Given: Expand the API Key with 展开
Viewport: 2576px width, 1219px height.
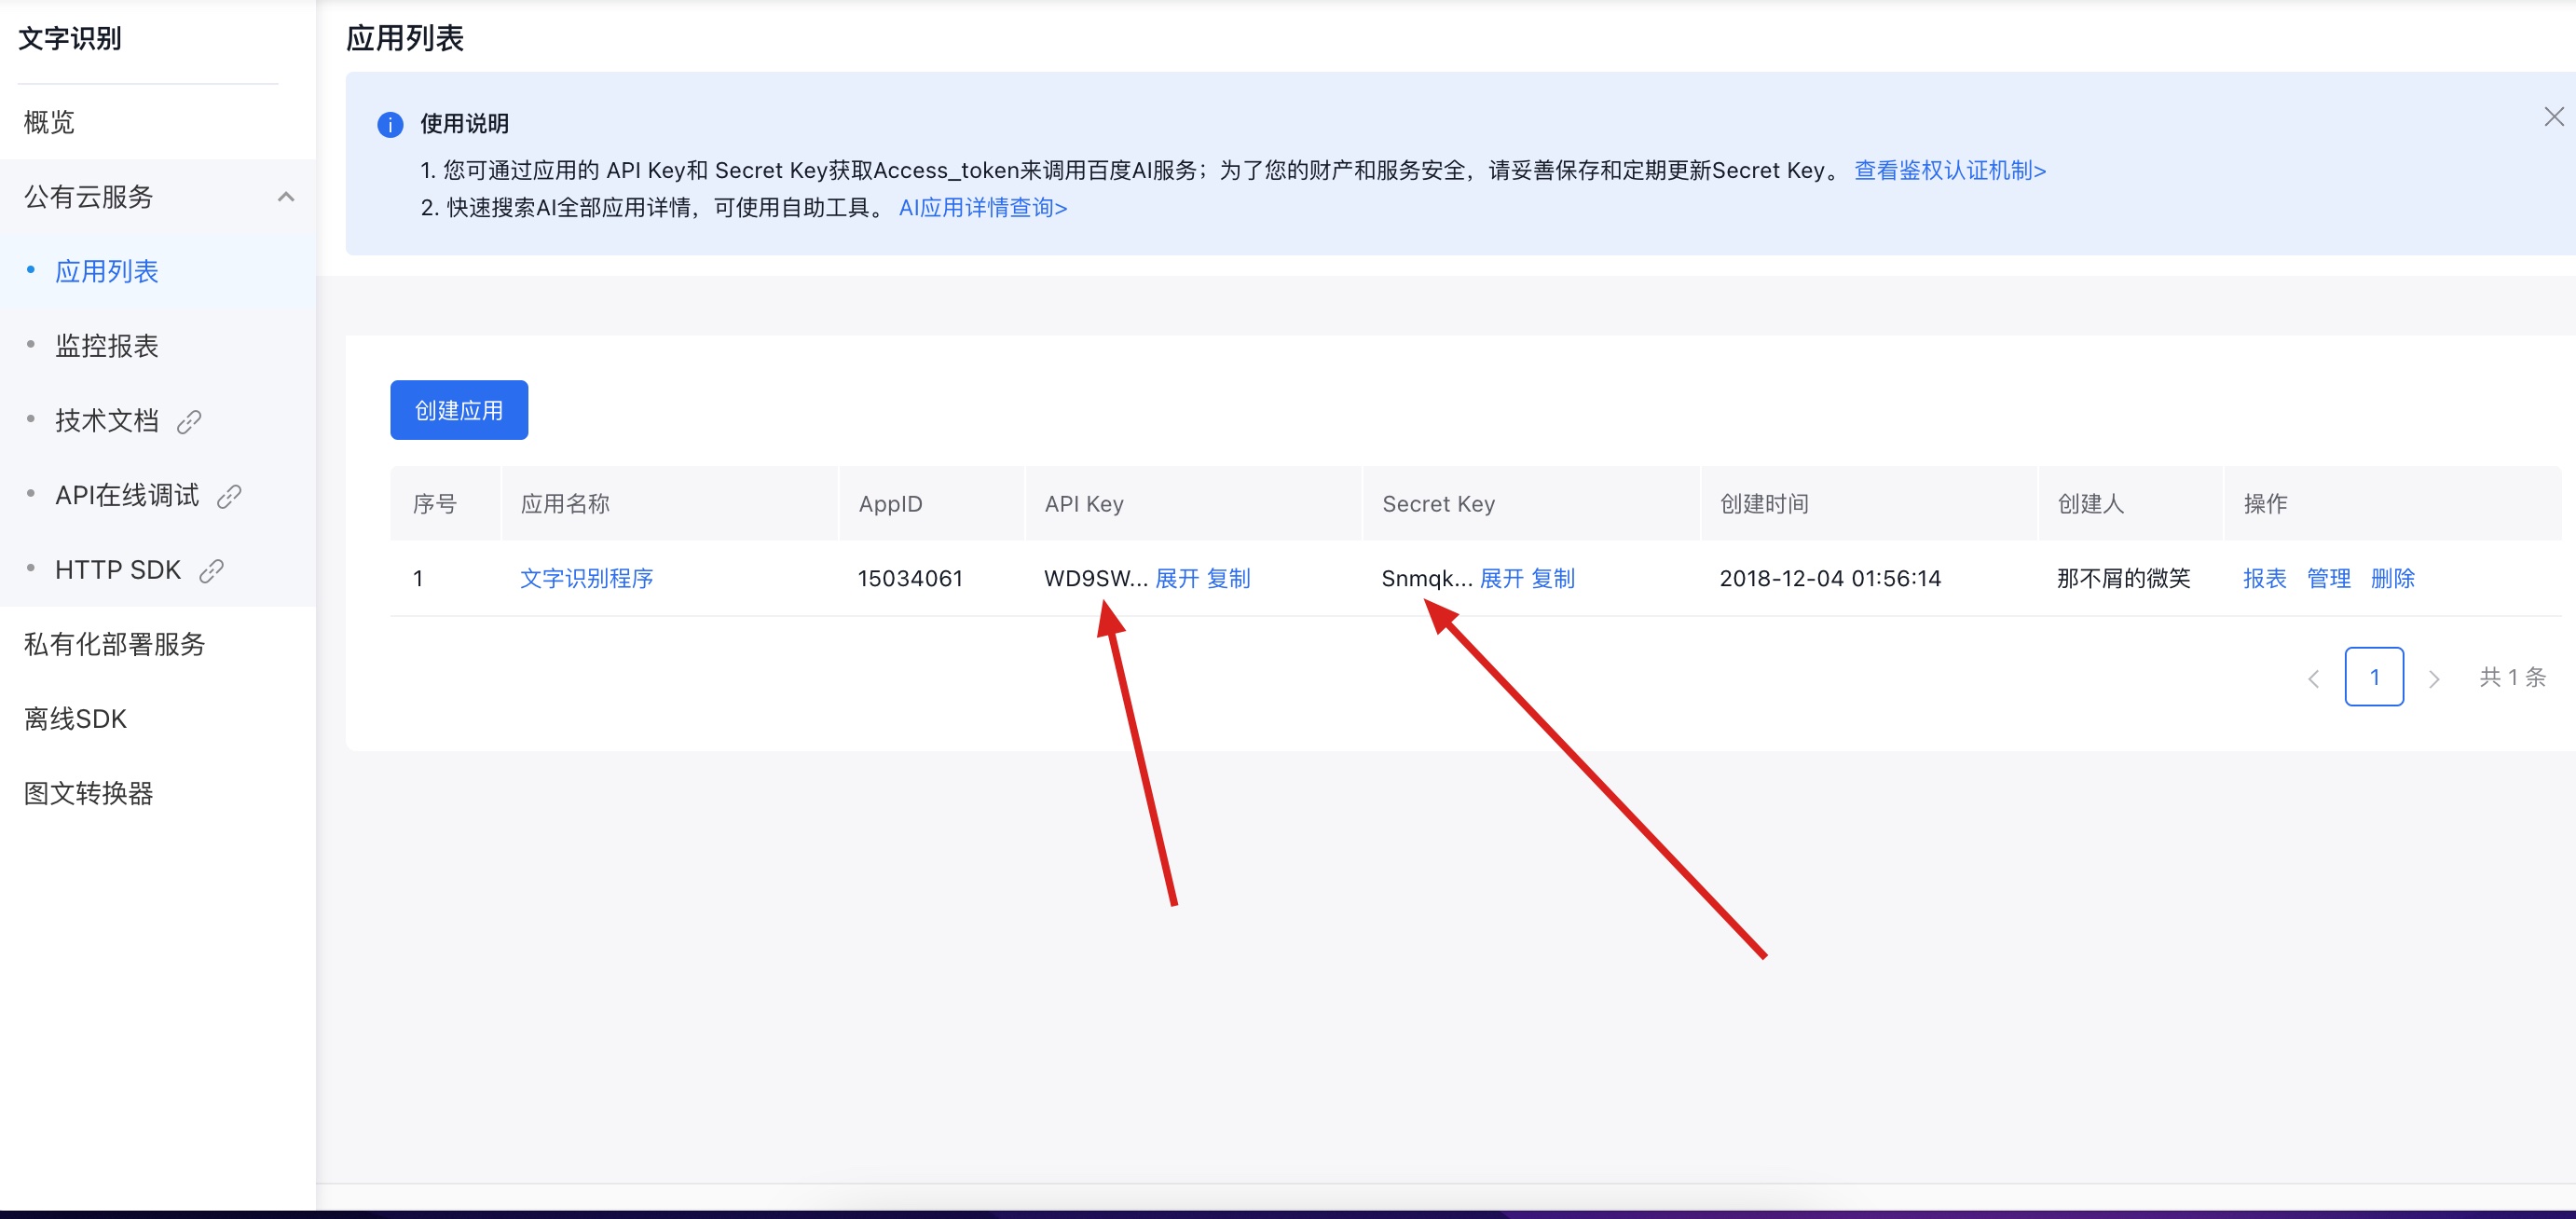Looking at the screenshot, I should 1176,578.
